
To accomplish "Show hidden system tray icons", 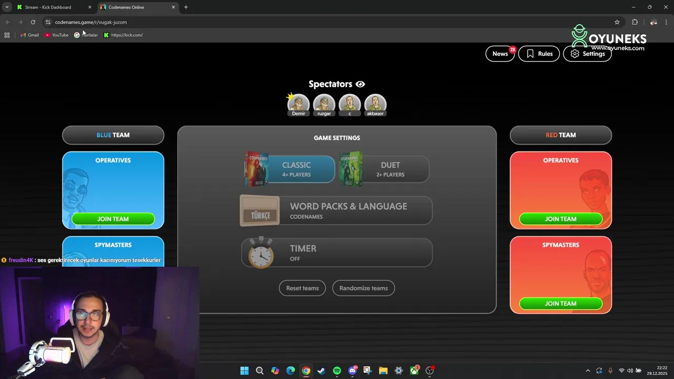I will (588, 371).
